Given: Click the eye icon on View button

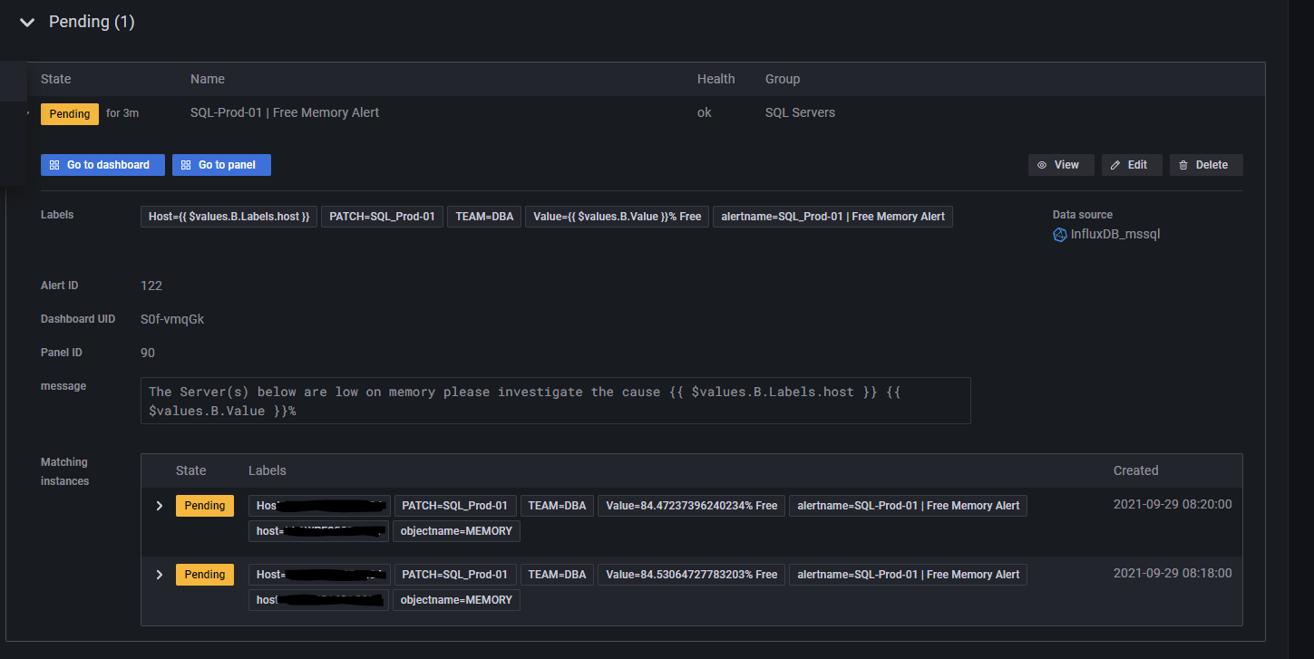Looking at the screenshot, I should click(x=1042, y=165).
